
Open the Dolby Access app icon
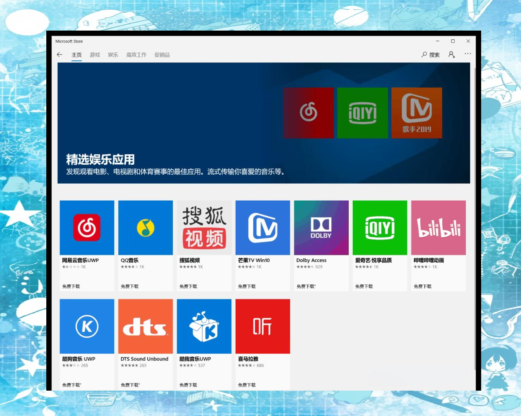pyautogui.click(x=321, y=228)
